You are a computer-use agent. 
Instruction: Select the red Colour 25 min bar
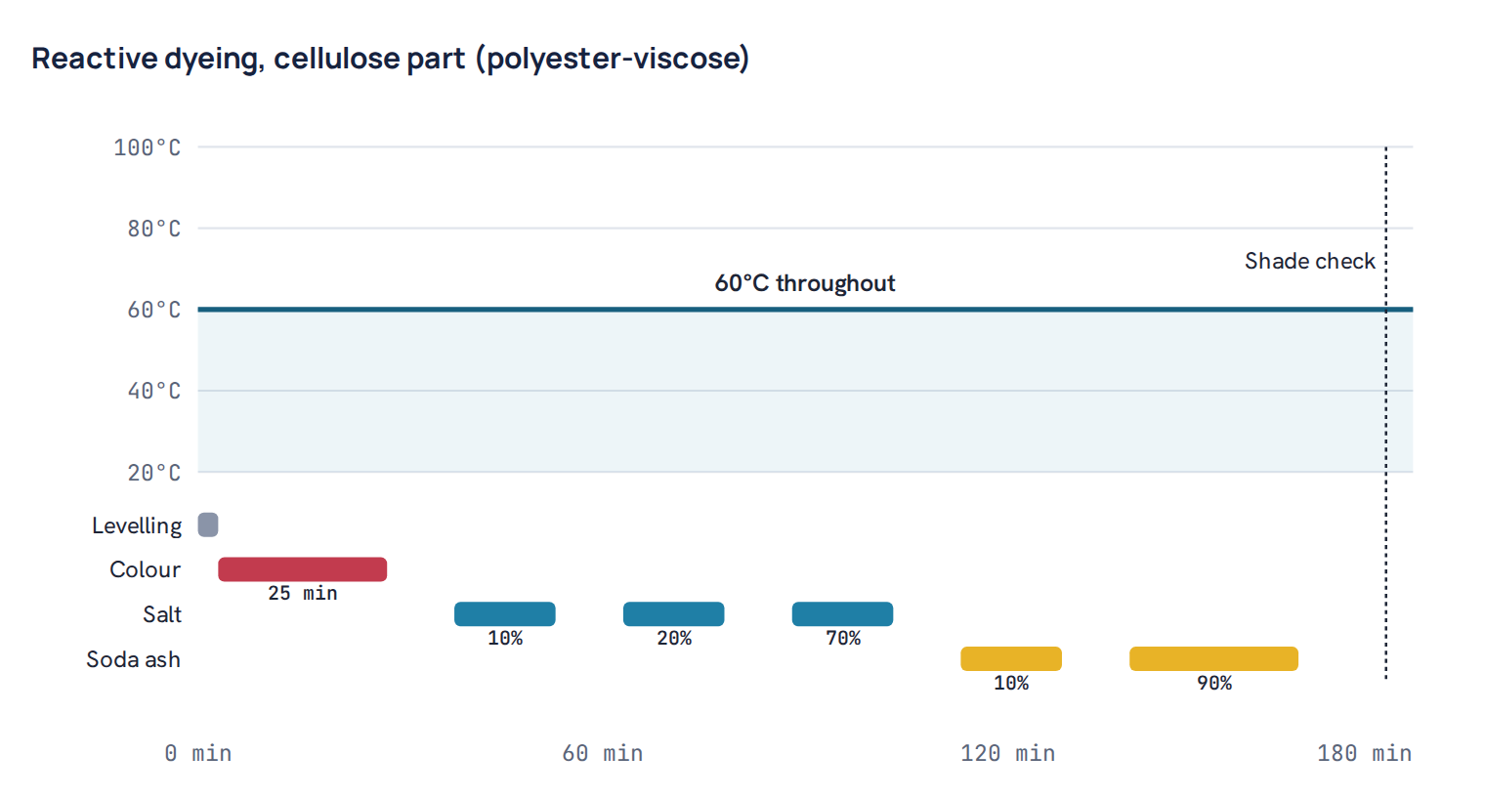tap(303, 569)
